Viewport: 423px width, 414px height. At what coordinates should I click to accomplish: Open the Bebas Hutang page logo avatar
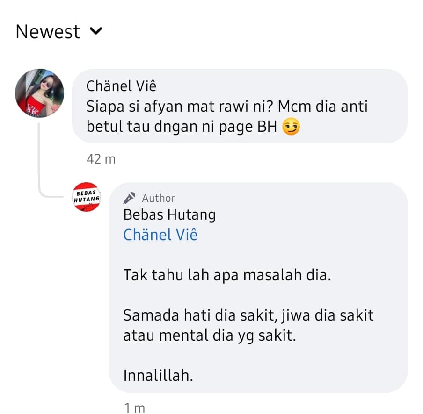click(86, 197)
